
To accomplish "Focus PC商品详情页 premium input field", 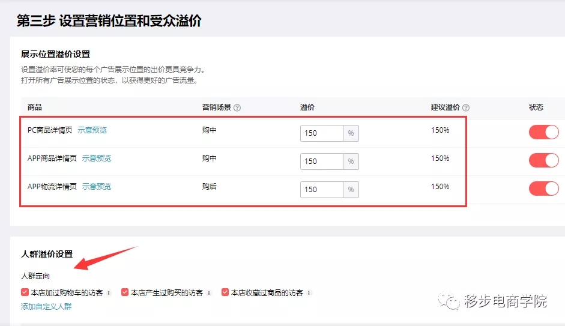I will pos(321,133).
